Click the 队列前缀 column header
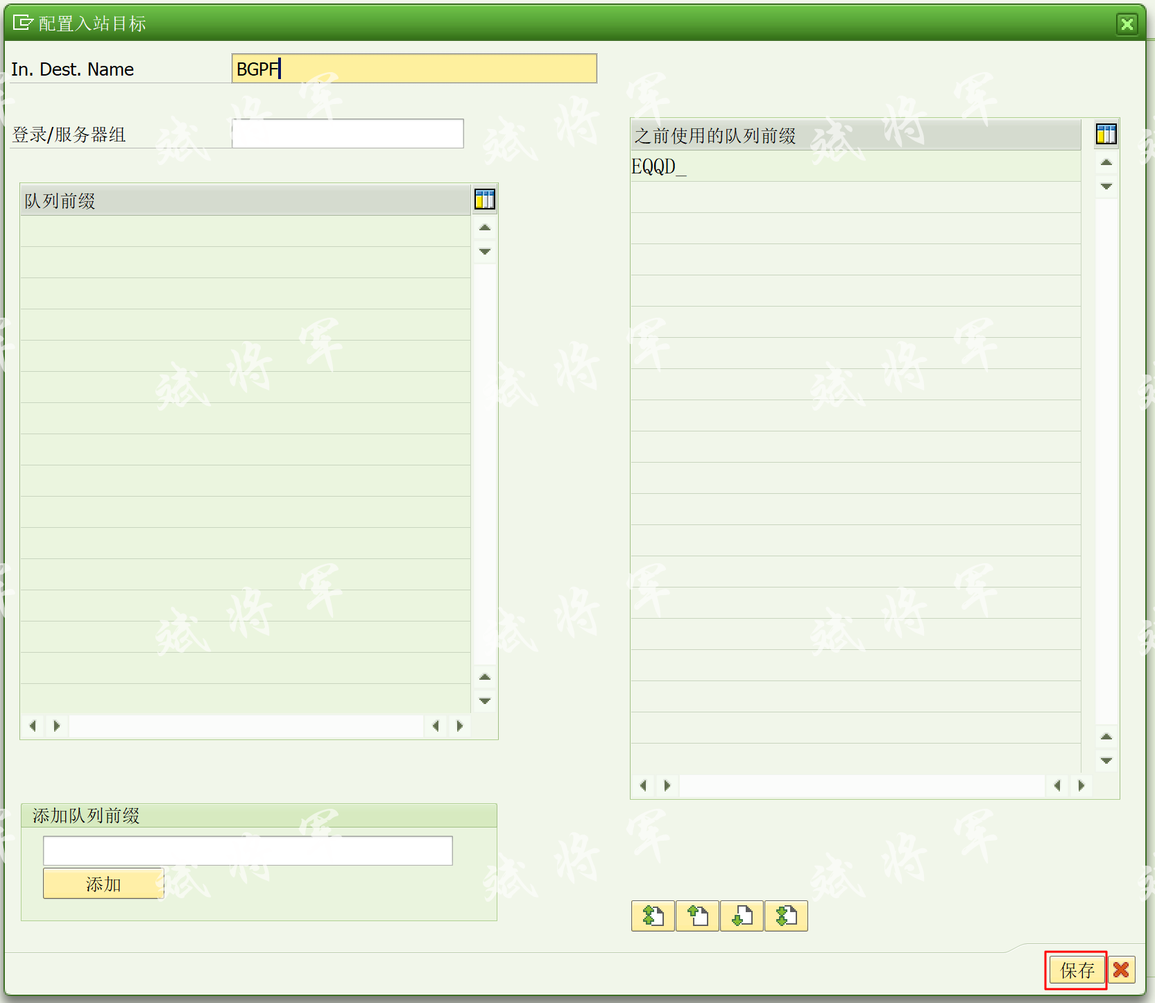This screenshot has height=1003, width=1155. click(x=246, y=200)
